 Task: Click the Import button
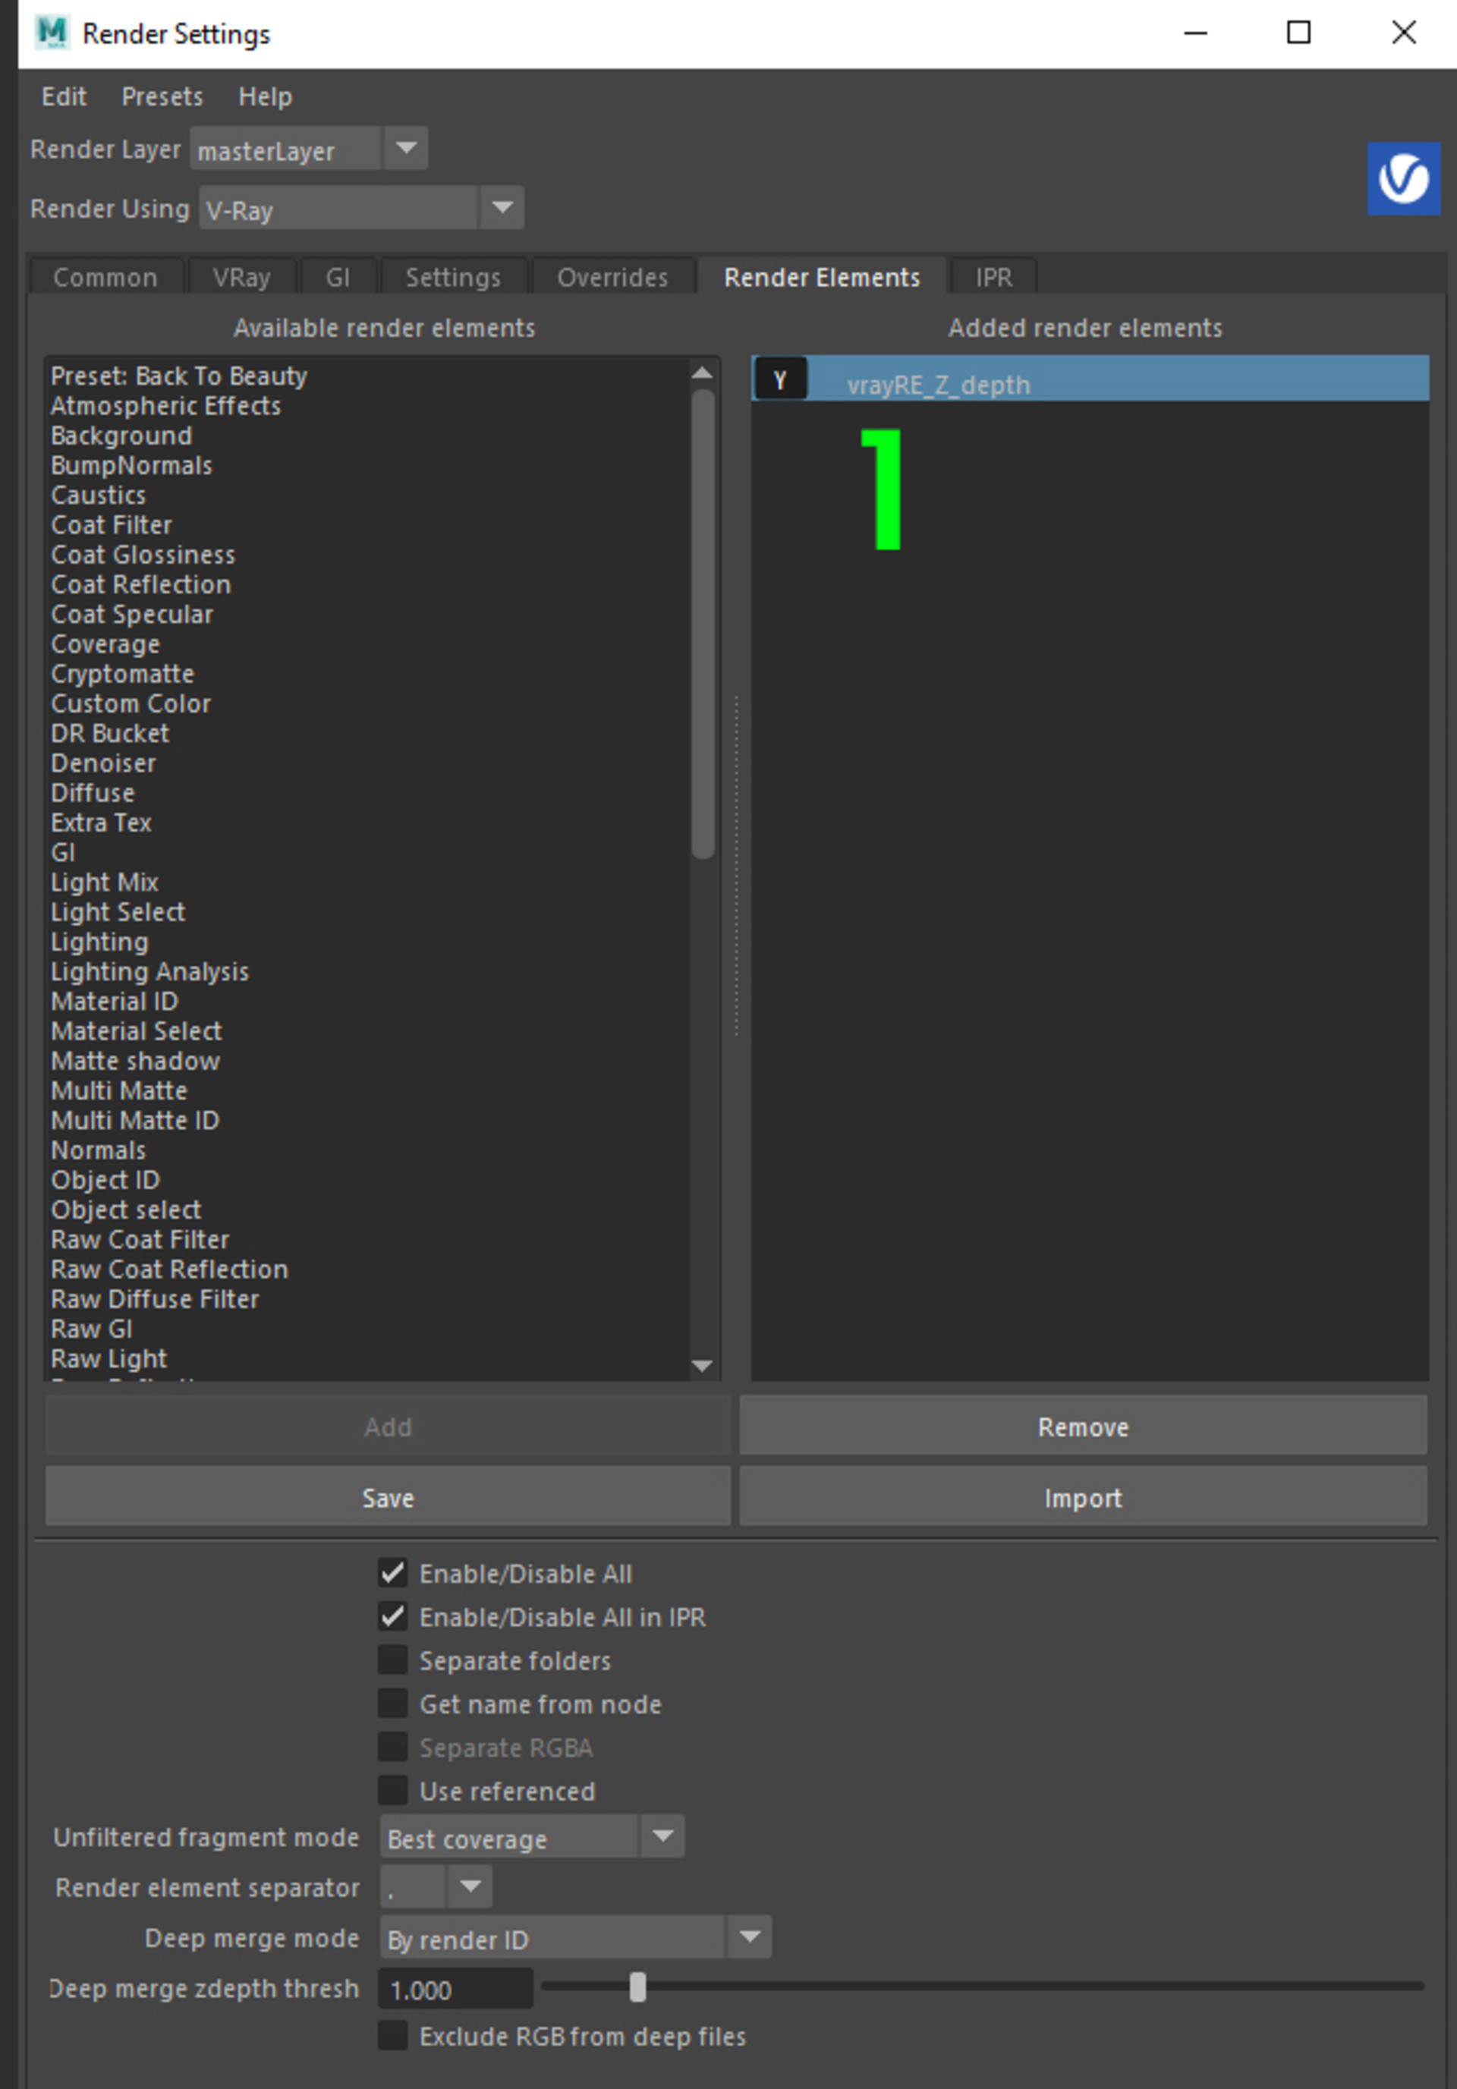1082,1498
